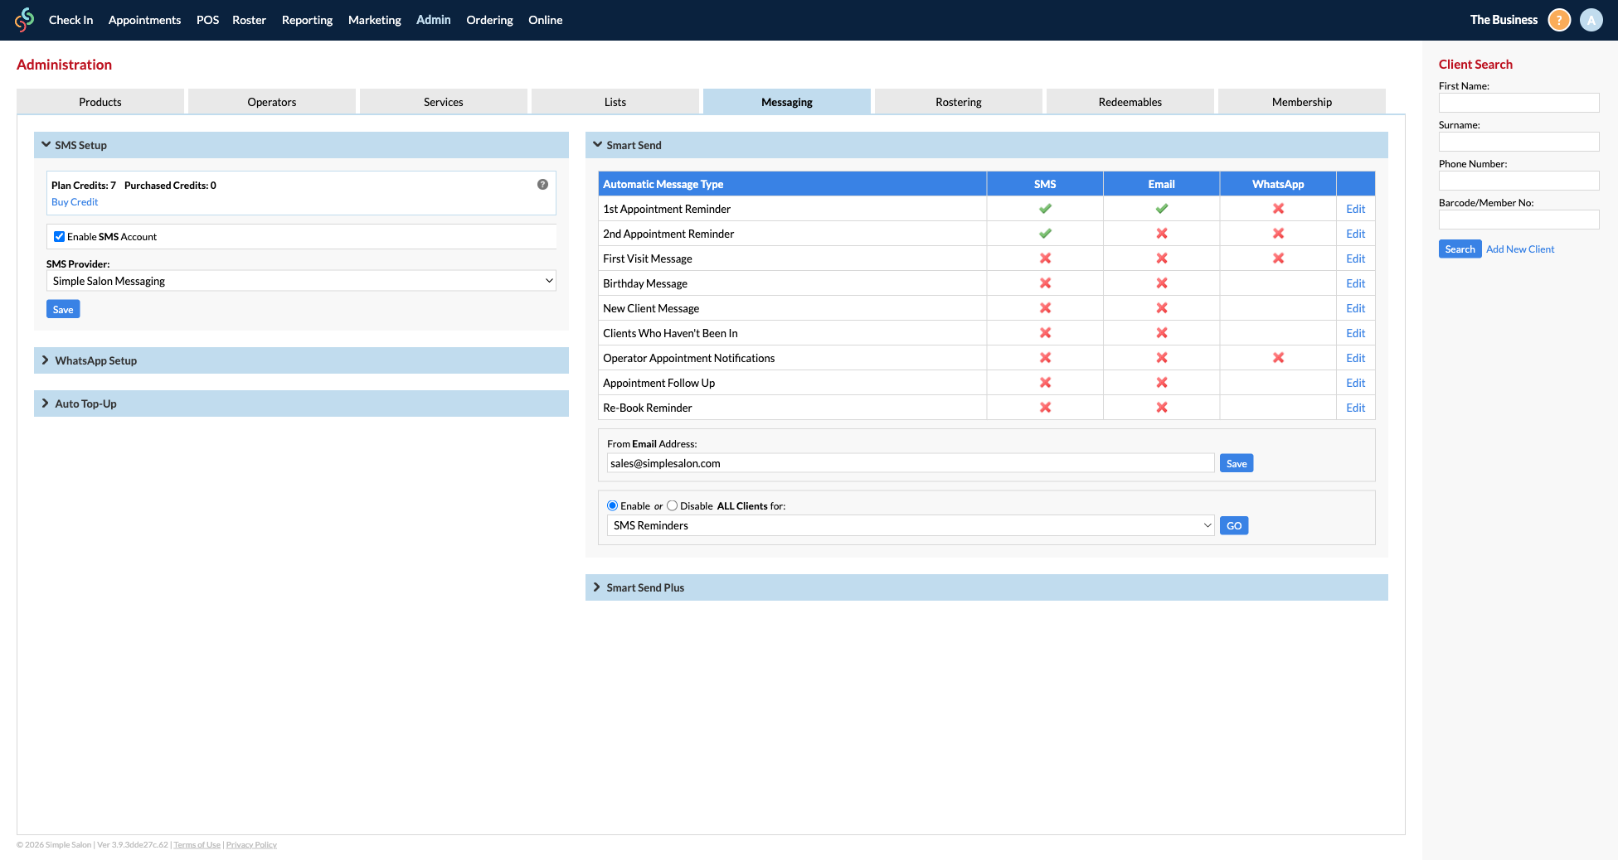Select the Disable radio button for ALL Clients
1618x860 pixels.
click(672, 505)
